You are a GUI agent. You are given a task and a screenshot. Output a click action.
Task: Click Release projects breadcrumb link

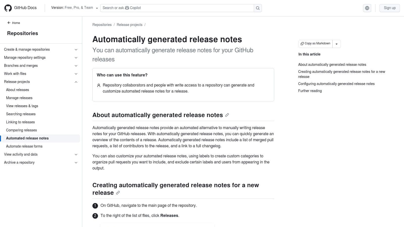130,25
